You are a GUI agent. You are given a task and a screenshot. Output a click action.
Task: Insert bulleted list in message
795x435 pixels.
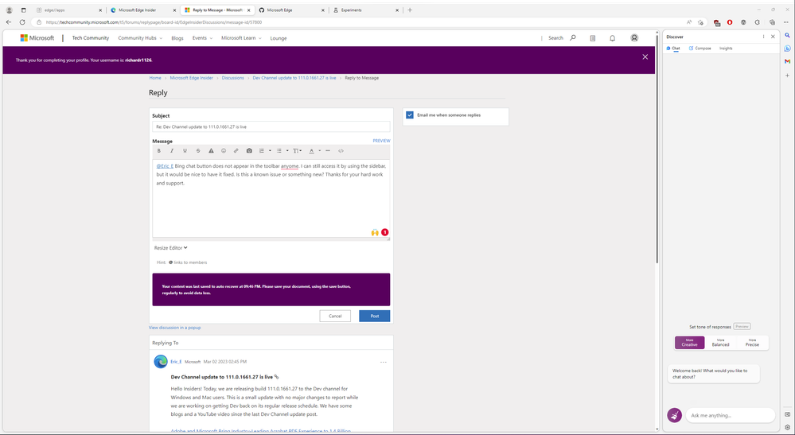pos(279,151)
